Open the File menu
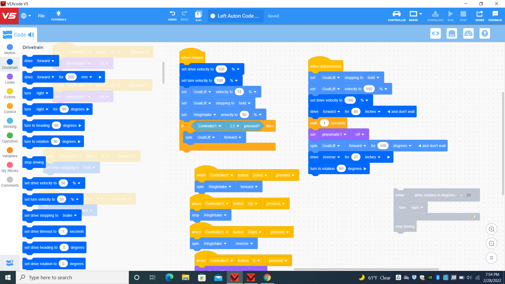The height and width of the screenshot is (284, 505). pos(41,16)
